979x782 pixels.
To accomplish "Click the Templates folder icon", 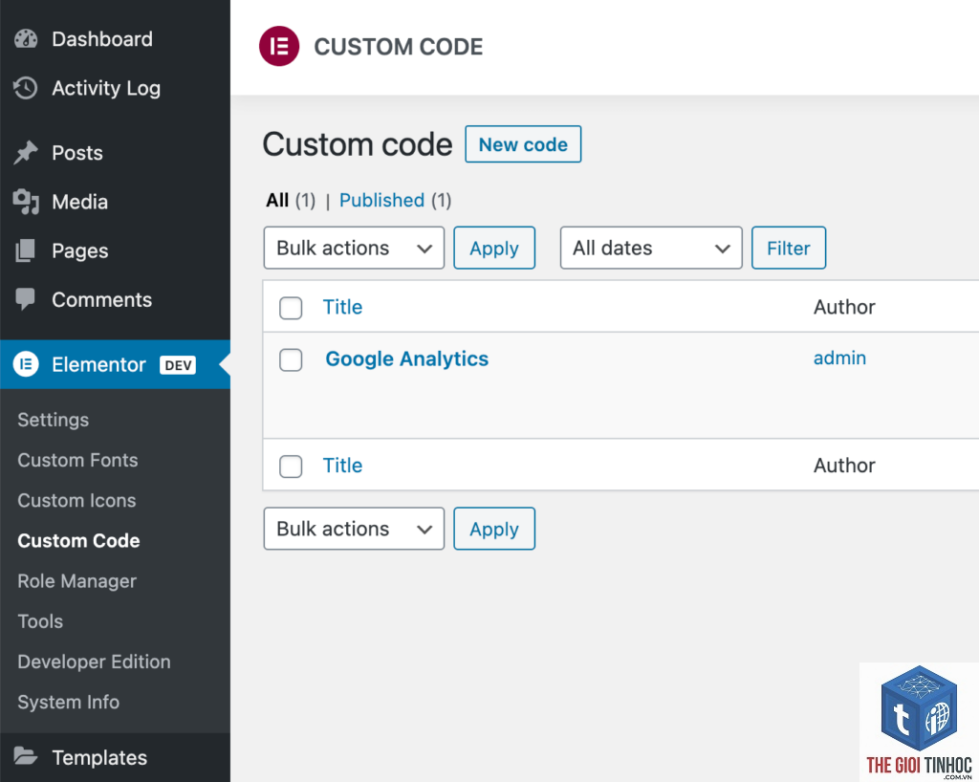I will pyautogui.click(x=26, y=756).
